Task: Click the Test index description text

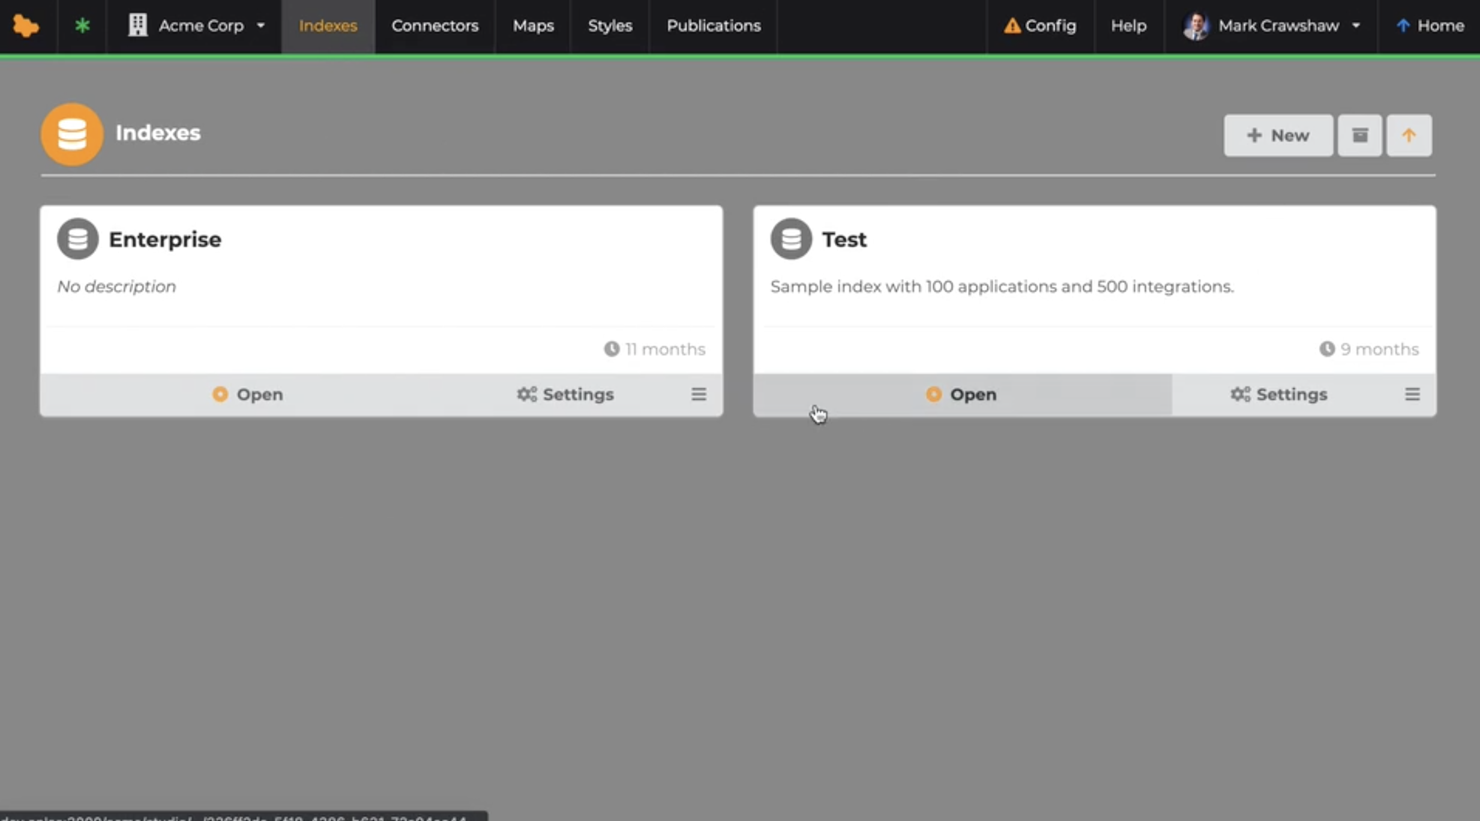Action: click(x=1002, y=287)
